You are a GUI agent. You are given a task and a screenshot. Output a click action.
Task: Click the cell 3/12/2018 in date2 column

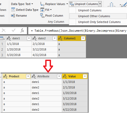pos(44,49)
